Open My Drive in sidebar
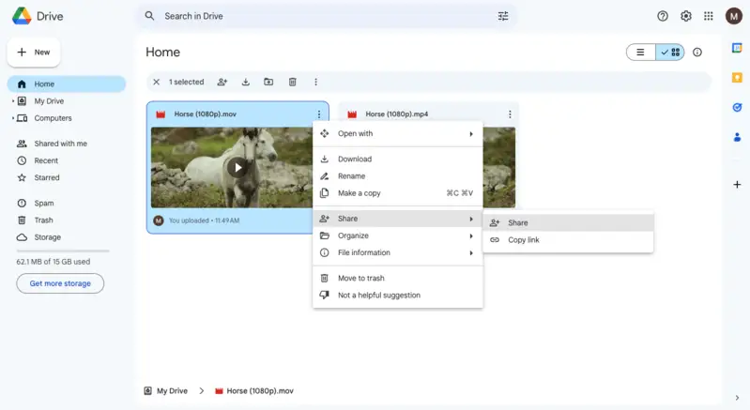This screenshot has width=750, height=410. coord(49,101)
